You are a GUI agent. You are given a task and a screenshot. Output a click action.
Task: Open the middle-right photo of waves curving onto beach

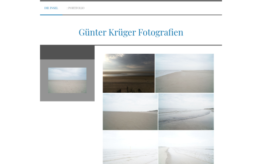[186, 112]
